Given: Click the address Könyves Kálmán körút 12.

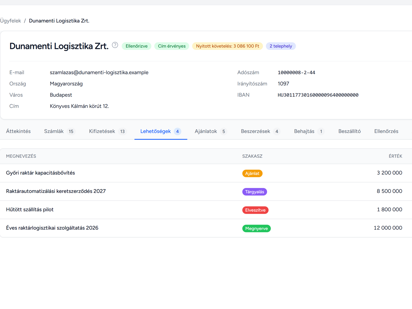Looking at the screenshot, I should click(x=79, y=106).
